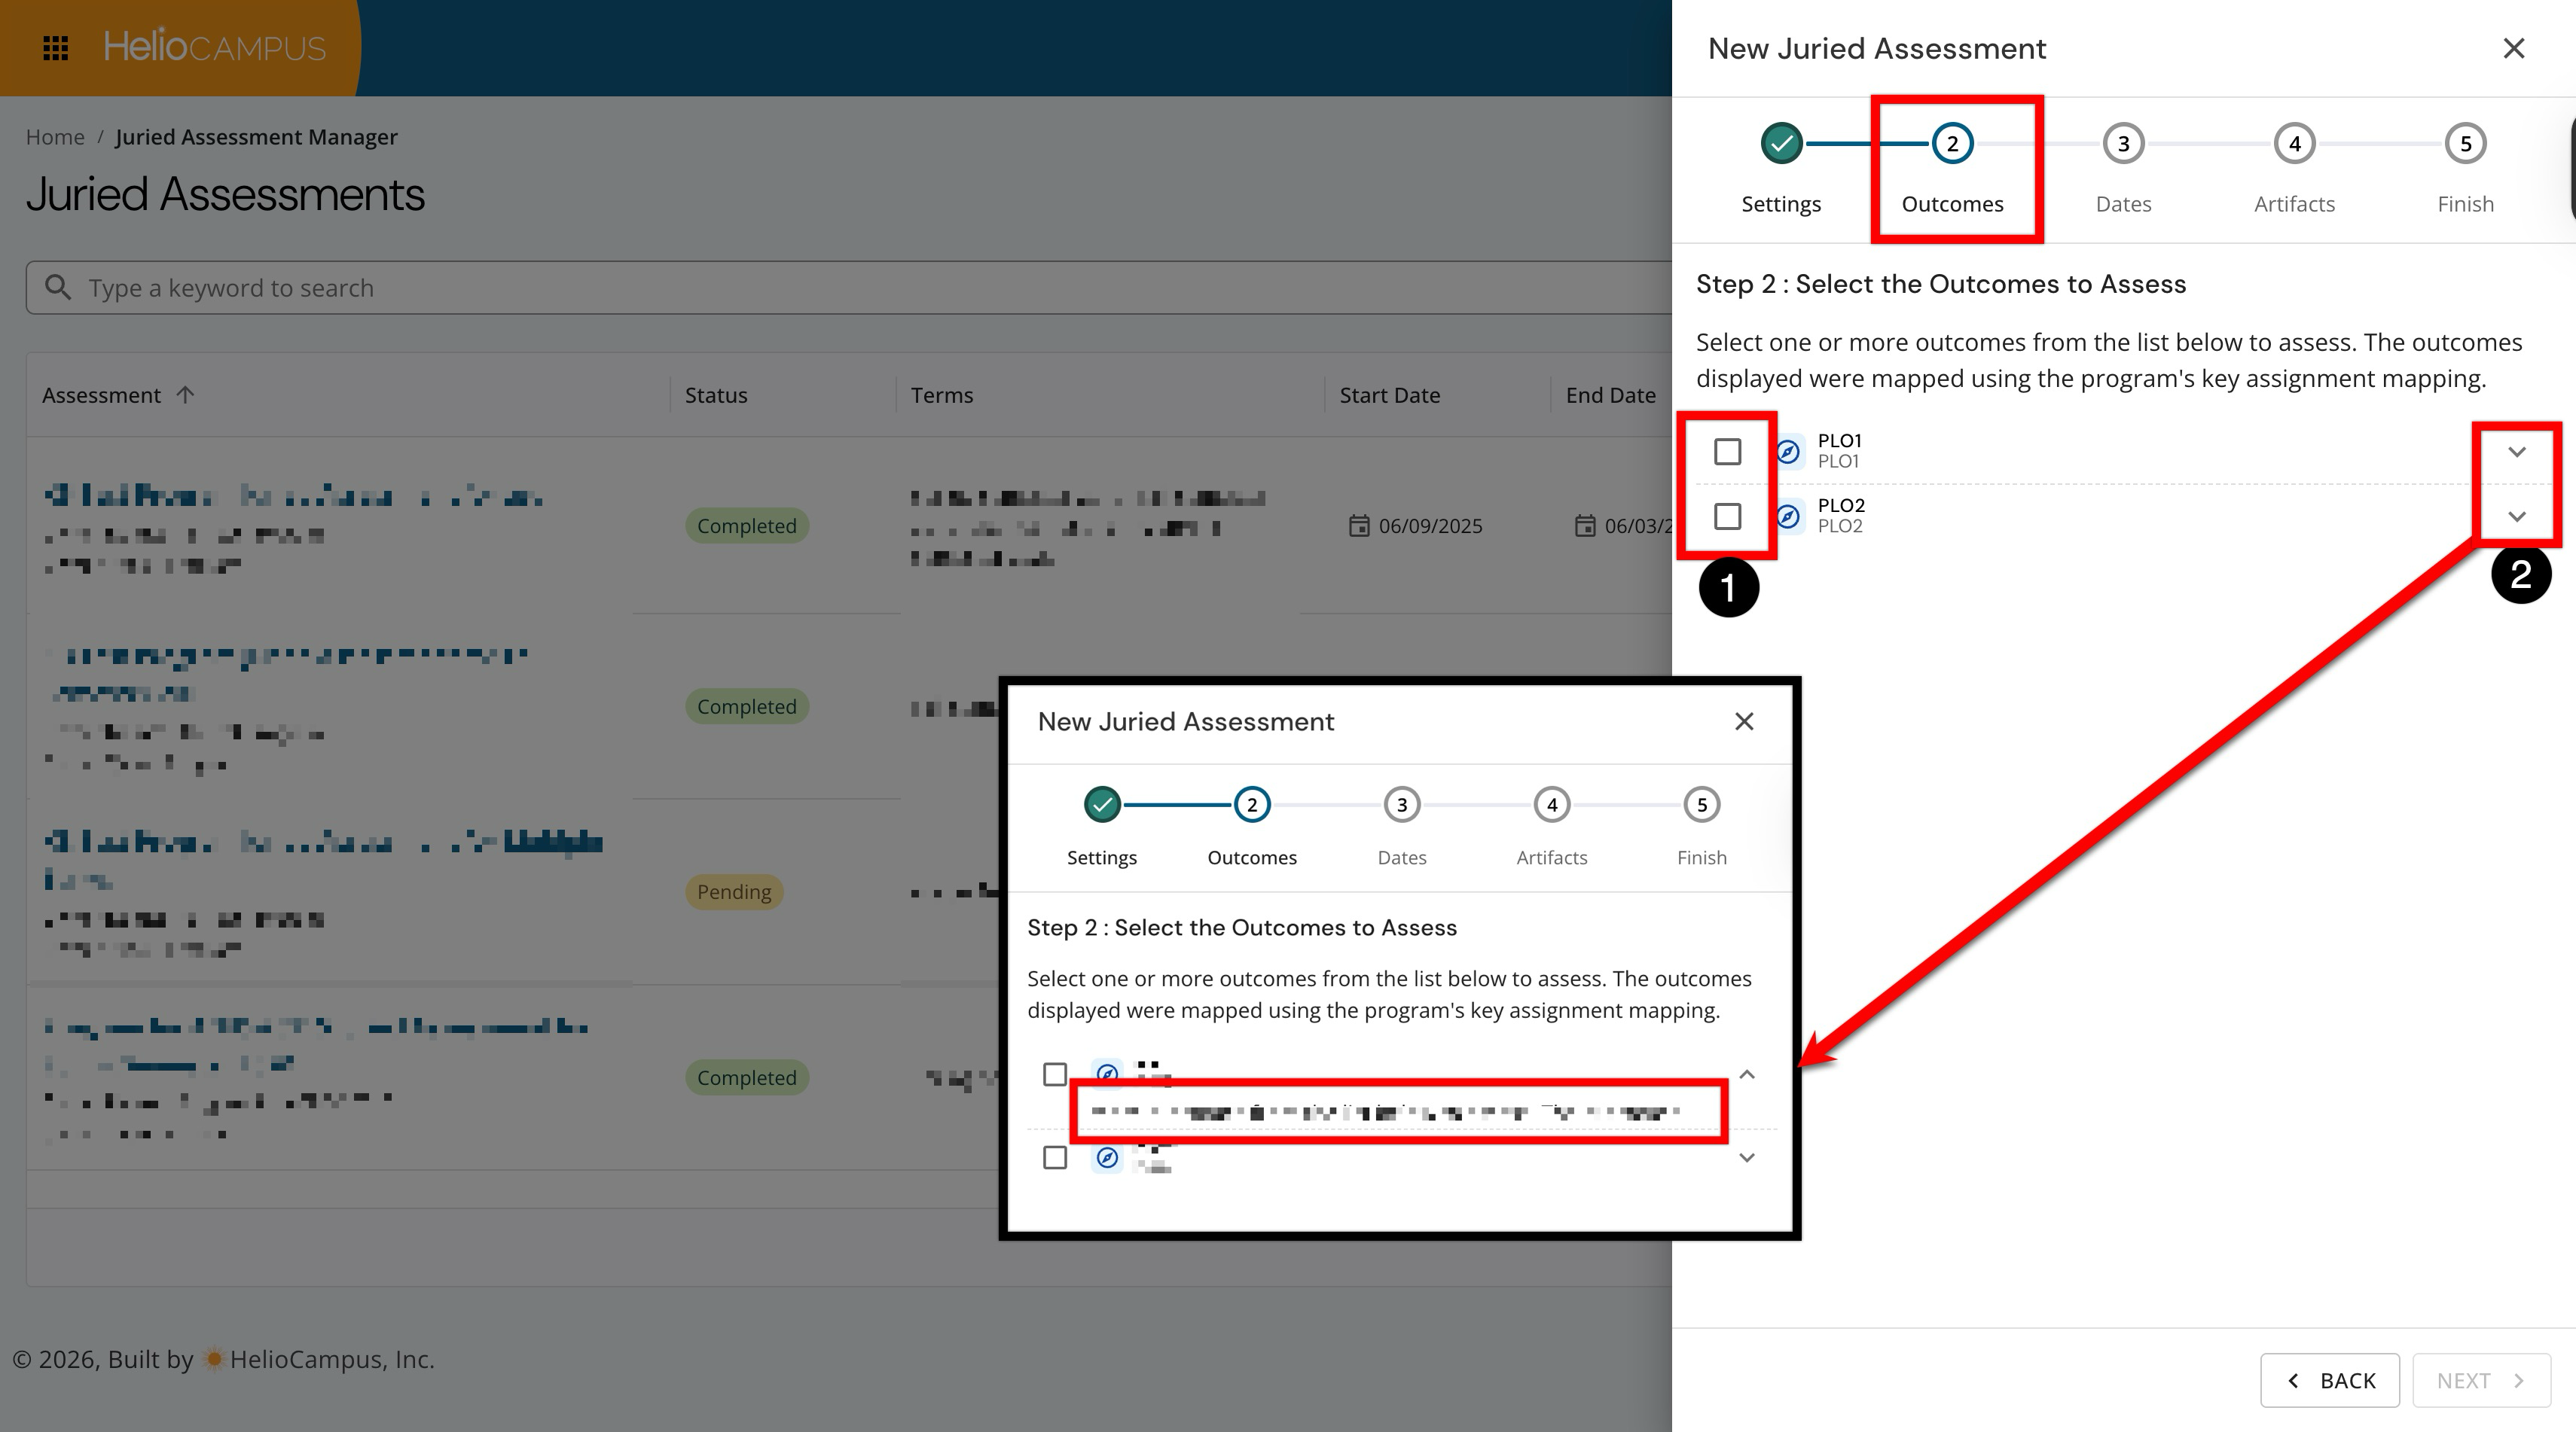Click the PLO2 outcome title text
The width and height of the screenshot is (2576, 1432).
click(1841, 504)
